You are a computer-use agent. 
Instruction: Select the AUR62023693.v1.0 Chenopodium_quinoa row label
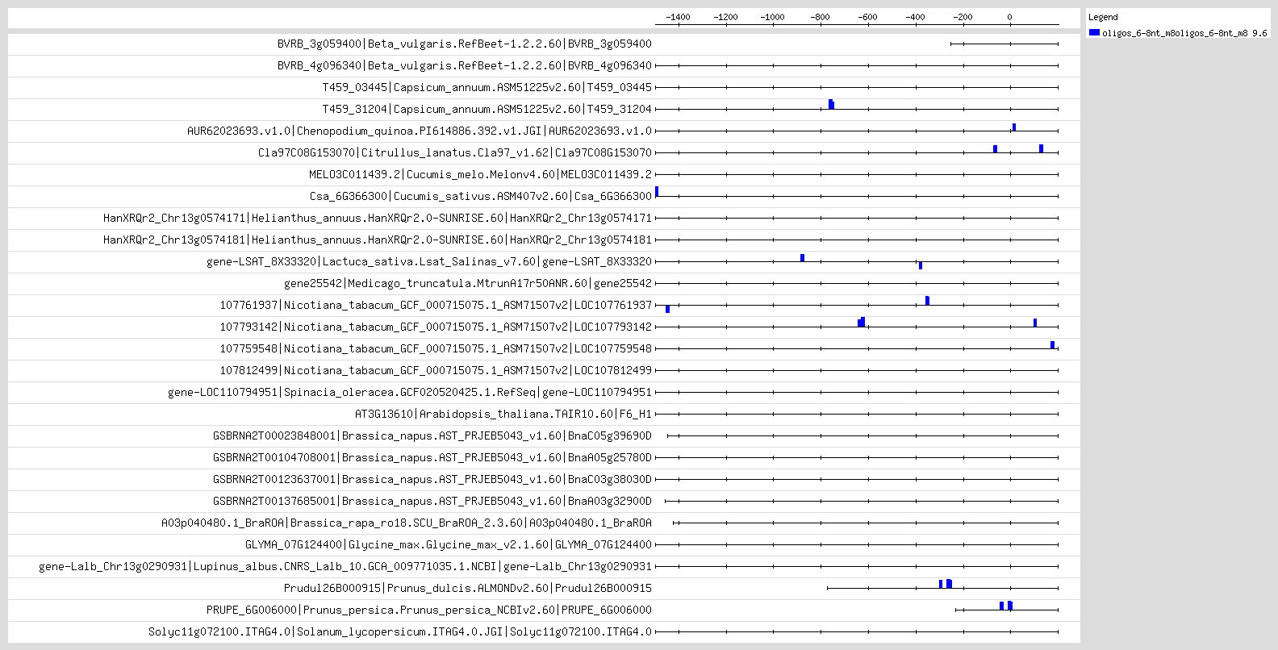click(x=420, y=131)
